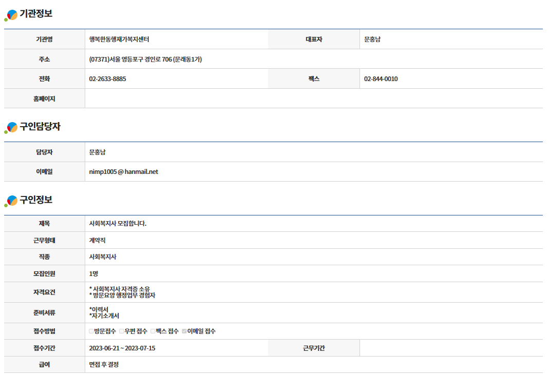Click the icon beside 기관정보 heading

11,15
